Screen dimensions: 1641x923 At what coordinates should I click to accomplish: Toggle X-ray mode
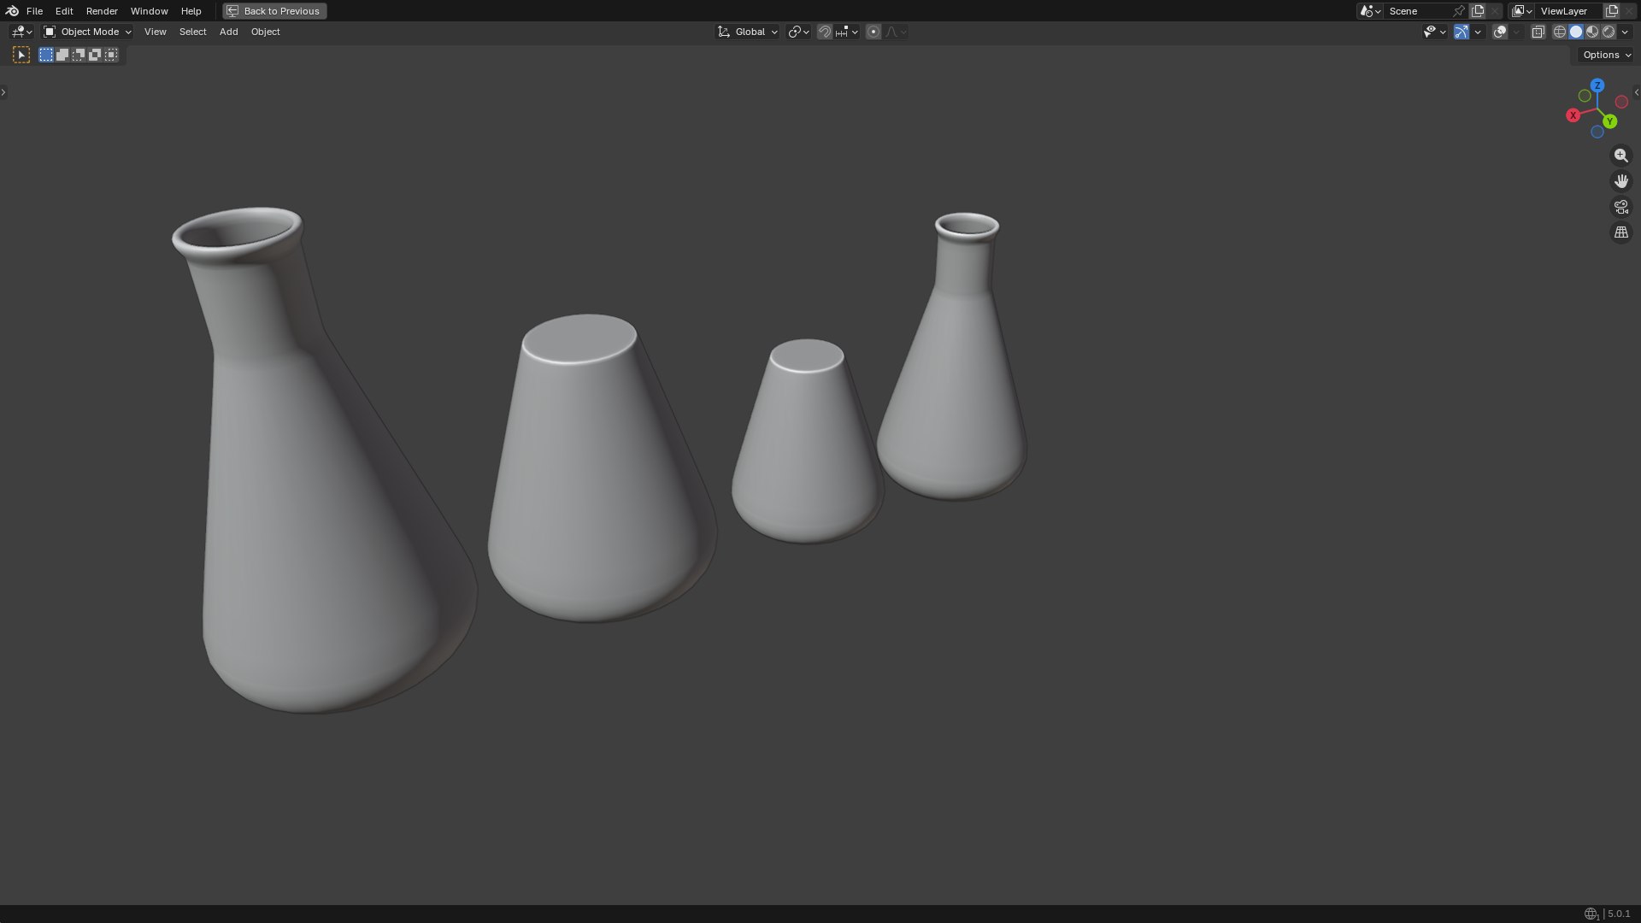coord(1538,32)
